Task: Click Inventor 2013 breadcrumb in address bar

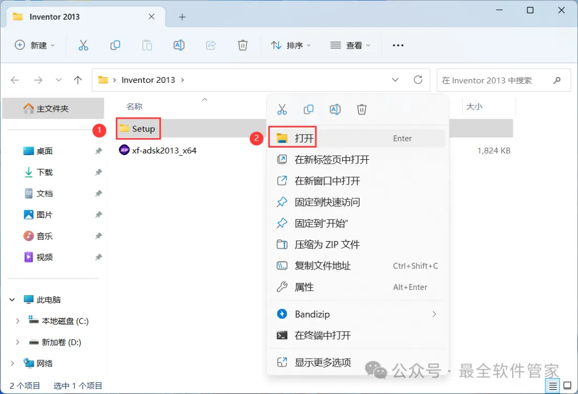Action: click(x=148, y=80)
